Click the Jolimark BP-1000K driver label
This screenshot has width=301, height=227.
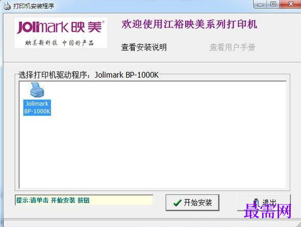coord(37,107)
